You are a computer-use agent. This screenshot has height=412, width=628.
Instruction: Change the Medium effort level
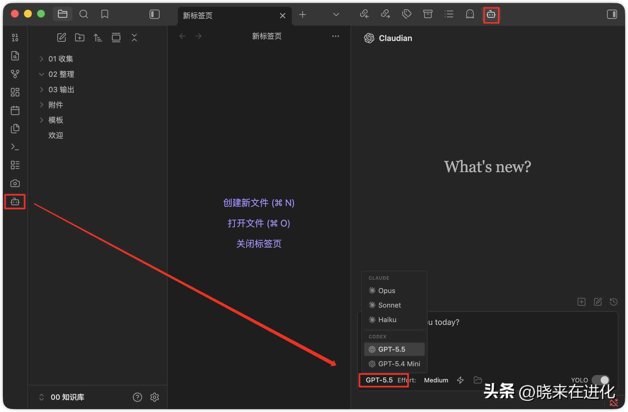(x=436, y=380)
